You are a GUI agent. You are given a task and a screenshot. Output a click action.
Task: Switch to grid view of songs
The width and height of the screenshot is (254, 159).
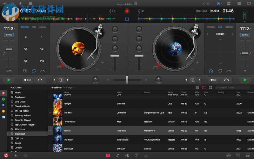[211, 88]
